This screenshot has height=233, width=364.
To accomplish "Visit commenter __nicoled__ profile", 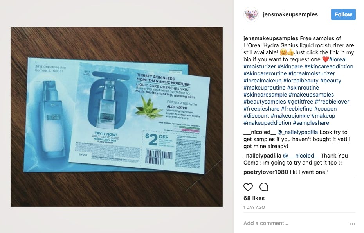I will (x=259, y=132).
